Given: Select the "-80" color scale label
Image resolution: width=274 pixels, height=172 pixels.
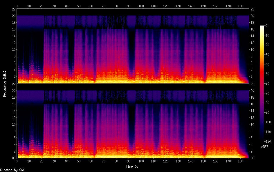Looking at the screenshot, I should (267, 103).
